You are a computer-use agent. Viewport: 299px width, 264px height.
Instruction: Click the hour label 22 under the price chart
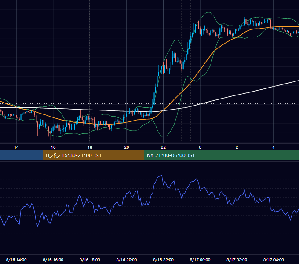coord(163,147)
